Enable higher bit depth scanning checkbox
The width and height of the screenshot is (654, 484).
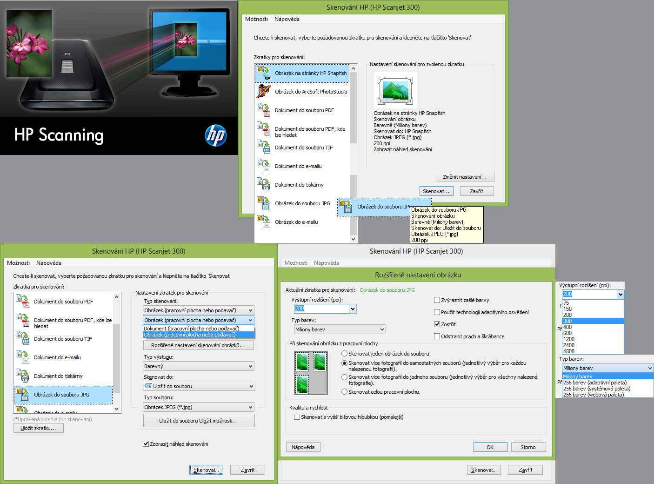297,417
